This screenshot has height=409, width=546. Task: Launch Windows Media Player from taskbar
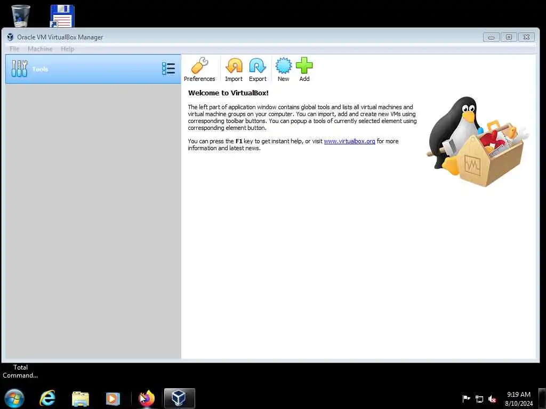coord(113,398)
